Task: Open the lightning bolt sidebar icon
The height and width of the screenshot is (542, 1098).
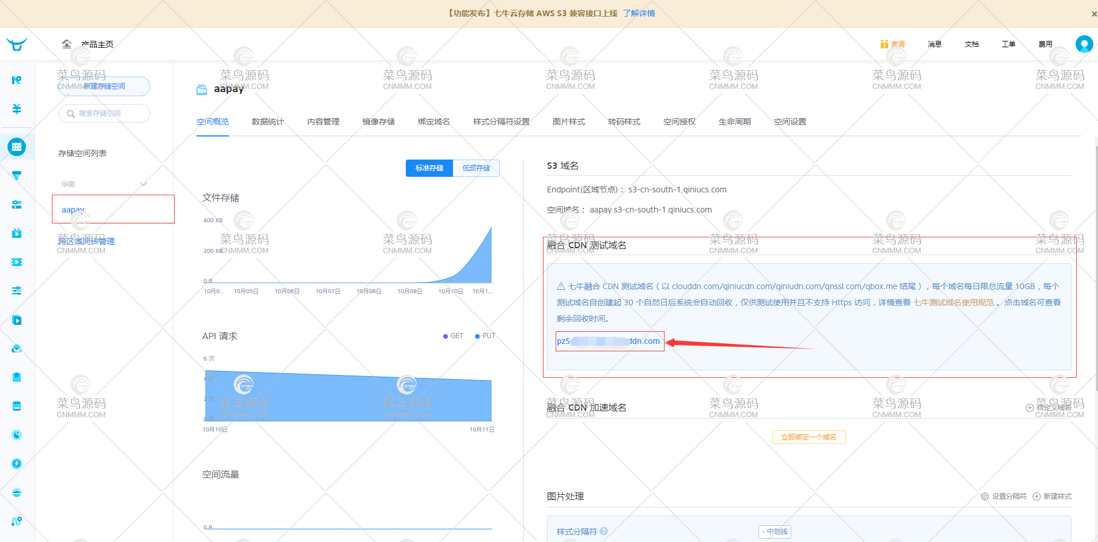Action: (x=17, y=464)
